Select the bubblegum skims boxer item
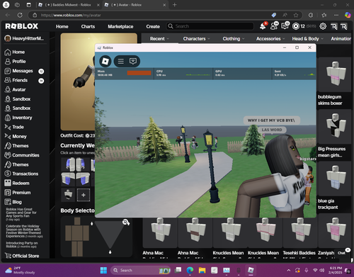This screenshot has width=354, height=277. tap(335, 81)
